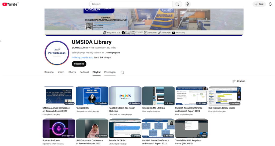Click the search magnifier button
This screenshot has height=146, width=275.
click(177, 4)
